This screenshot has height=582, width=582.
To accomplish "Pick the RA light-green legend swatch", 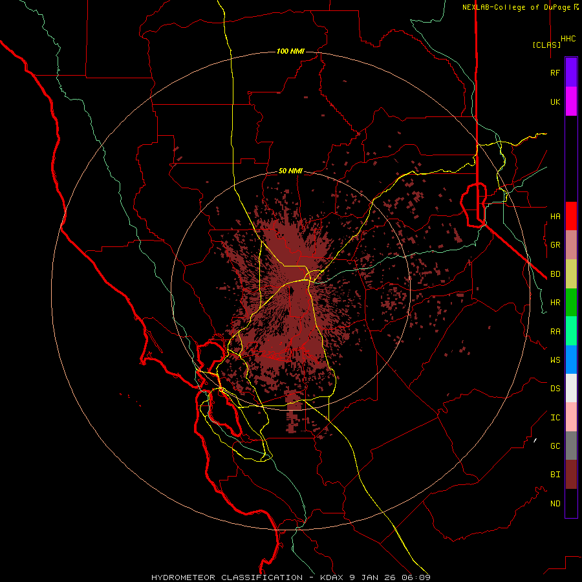I will pyautogui.click(x=571, y=331).
